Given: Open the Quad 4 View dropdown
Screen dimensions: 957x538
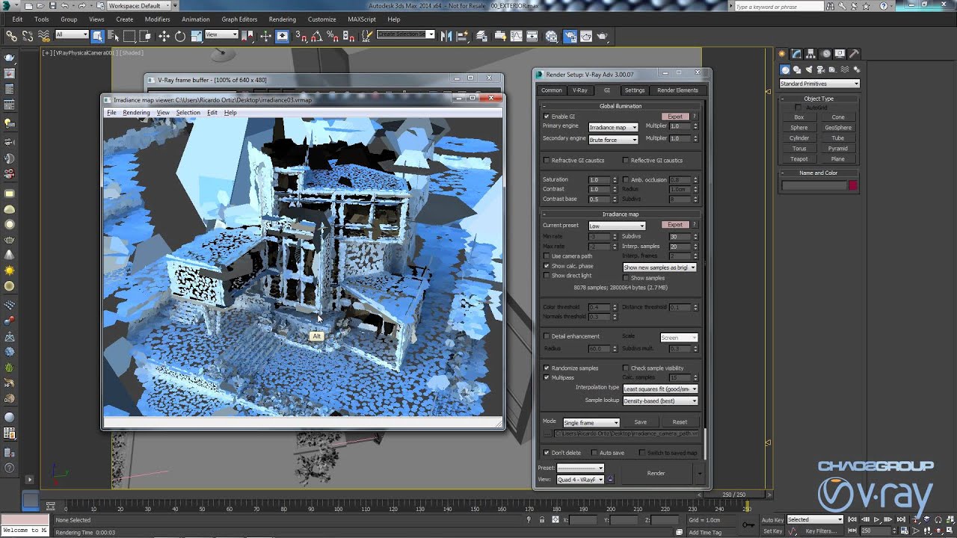Looking at the screenshot, I should [580, 479].
